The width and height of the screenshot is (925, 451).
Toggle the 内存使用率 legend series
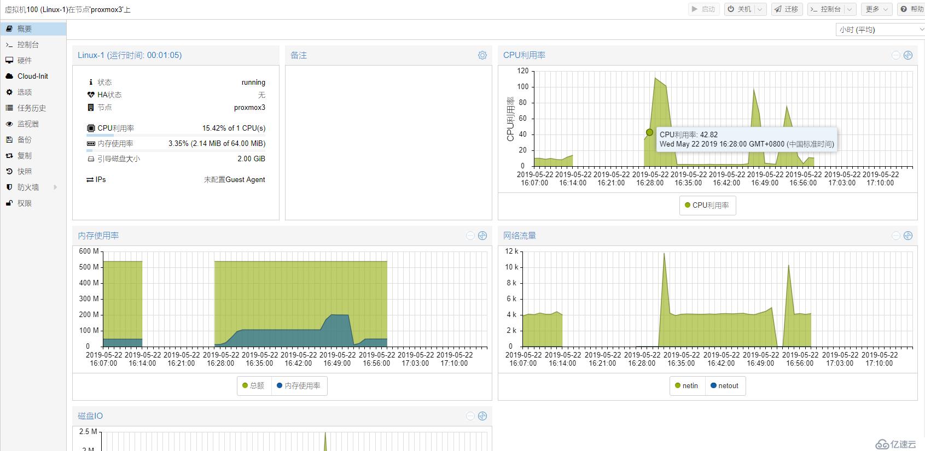tap(299, 385)
